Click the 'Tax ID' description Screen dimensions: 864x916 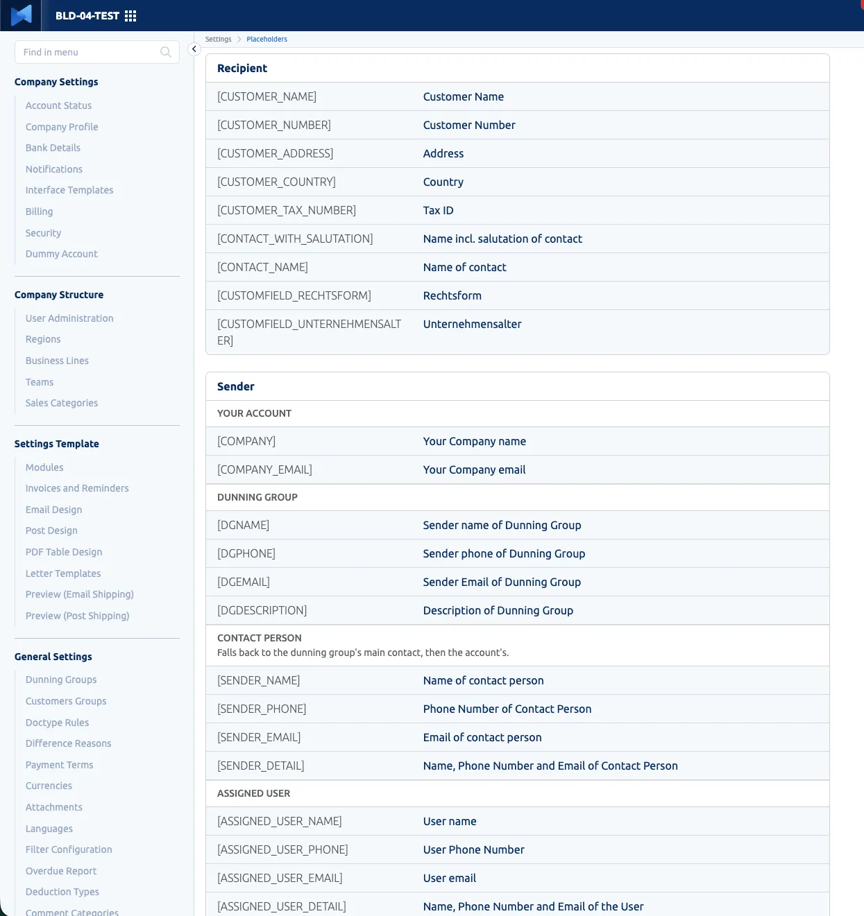coord(438,210)
